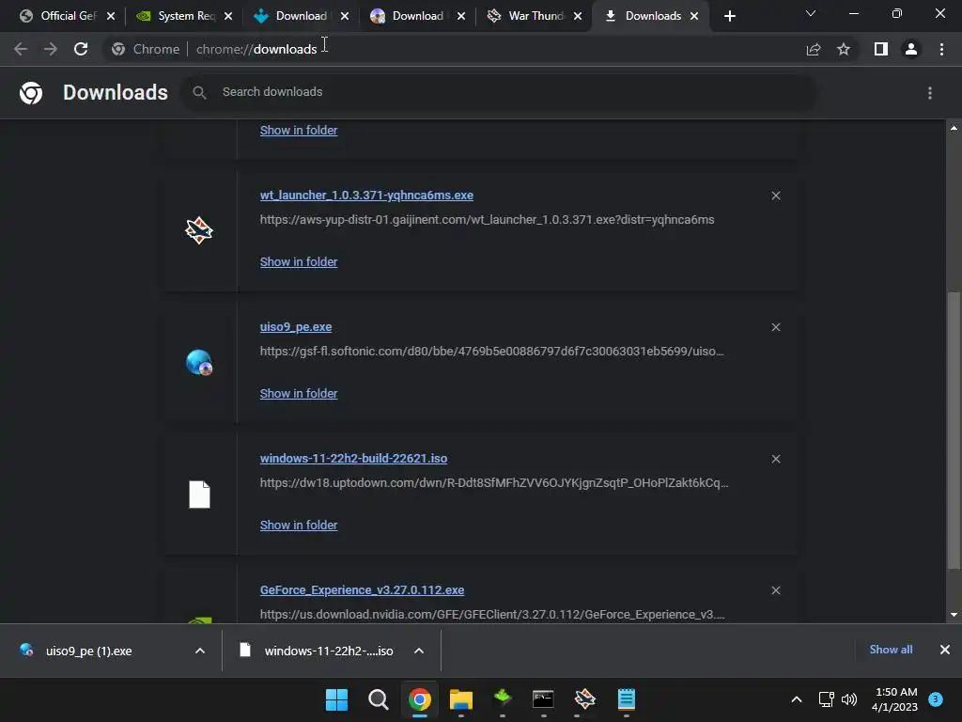Open Chrome's three-dot menu in the toolbar
The width and height of the screenshot is (962, 722).
(941, 49)
